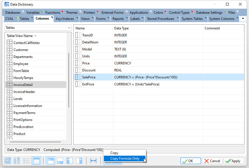Switch to list view layout
Screen dimensions: 249x168
click(x=27, y=160)
